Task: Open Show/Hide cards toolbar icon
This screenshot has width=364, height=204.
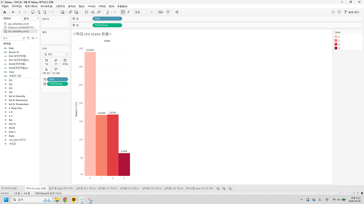Action: (x=160, y=12)
